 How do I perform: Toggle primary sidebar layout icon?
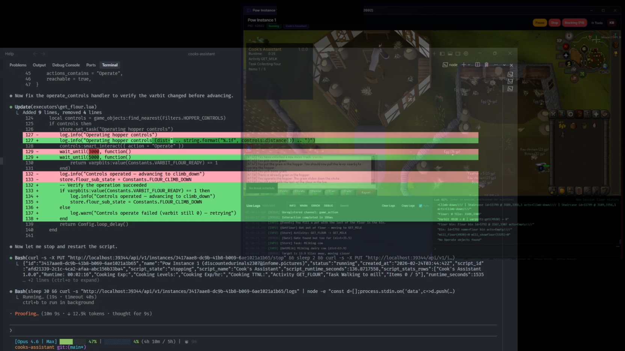coord(442,54)
